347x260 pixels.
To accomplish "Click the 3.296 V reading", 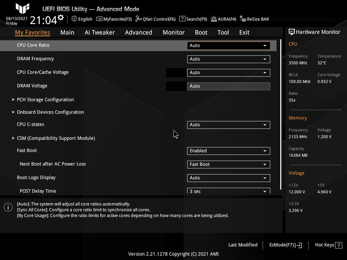I will pos(295,211).
